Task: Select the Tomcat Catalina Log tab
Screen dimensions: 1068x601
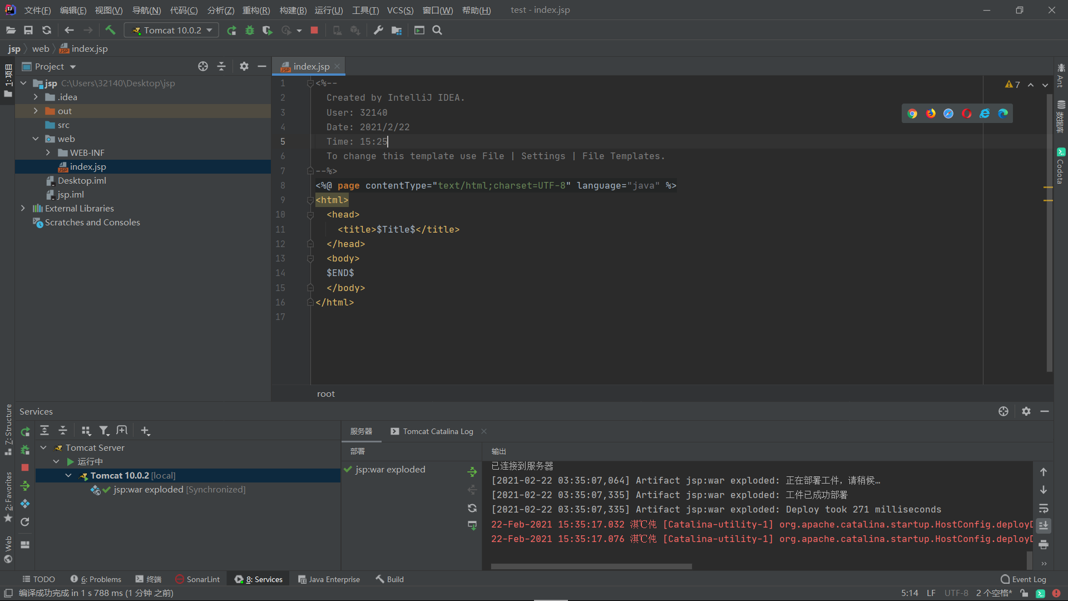Action: (x=437, y=431)
